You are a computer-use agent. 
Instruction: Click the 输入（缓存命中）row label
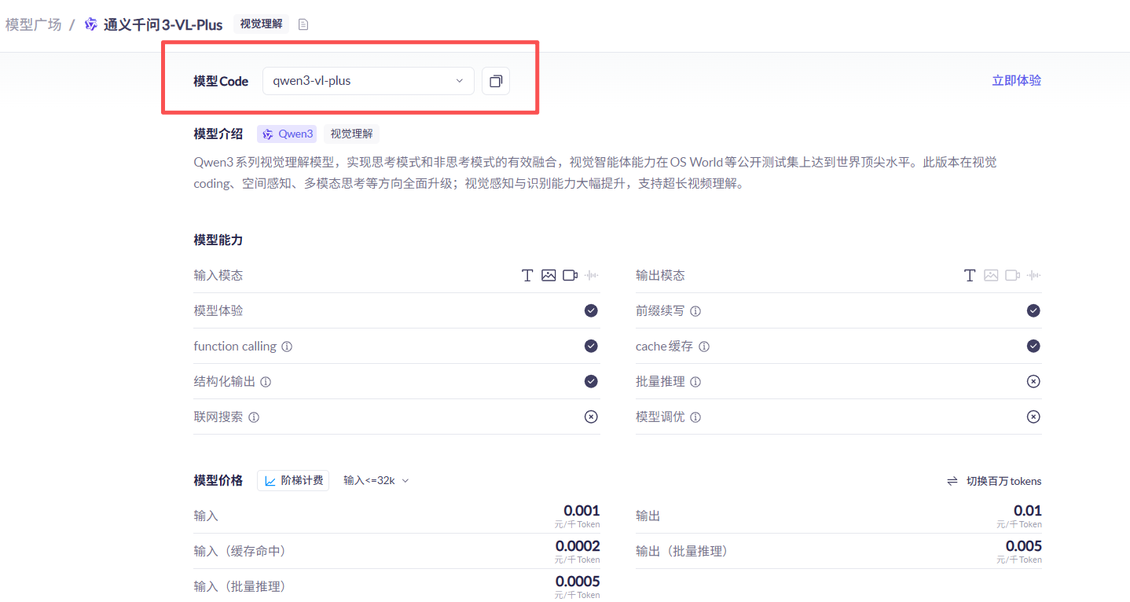[x=240, y=551]
